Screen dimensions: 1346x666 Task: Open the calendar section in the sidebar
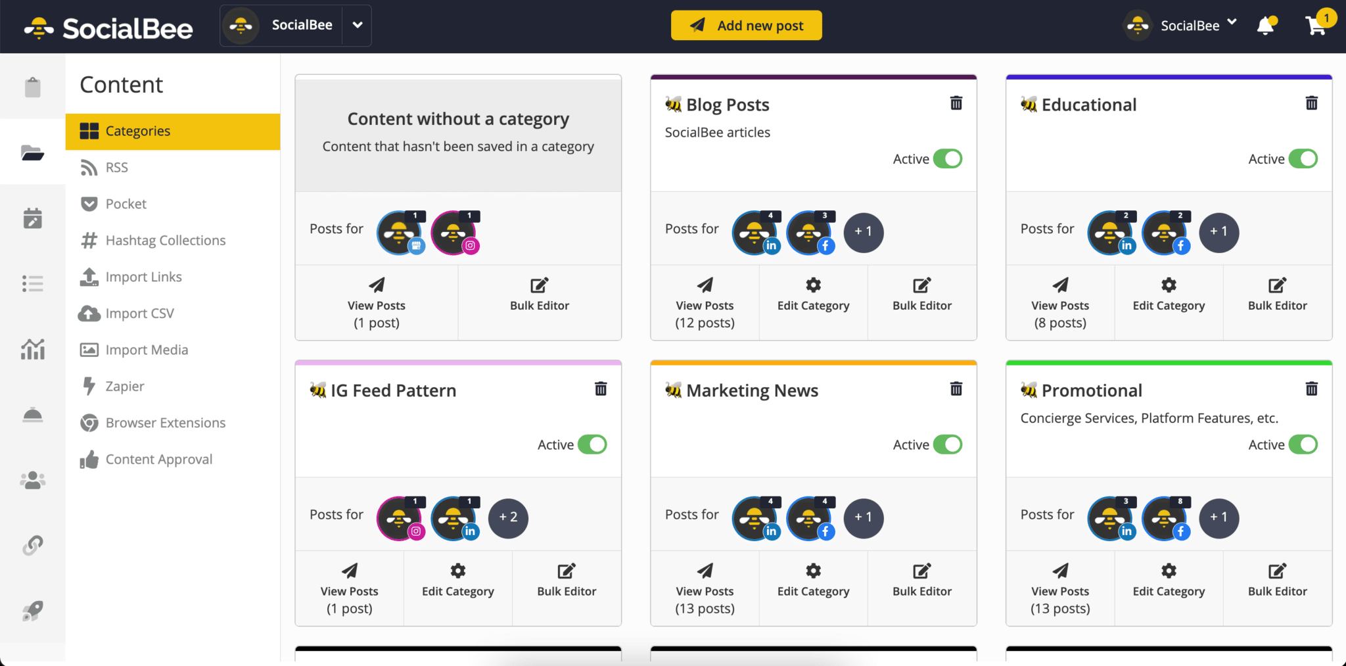33,218
